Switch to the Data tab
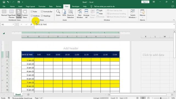 (51, 6)
